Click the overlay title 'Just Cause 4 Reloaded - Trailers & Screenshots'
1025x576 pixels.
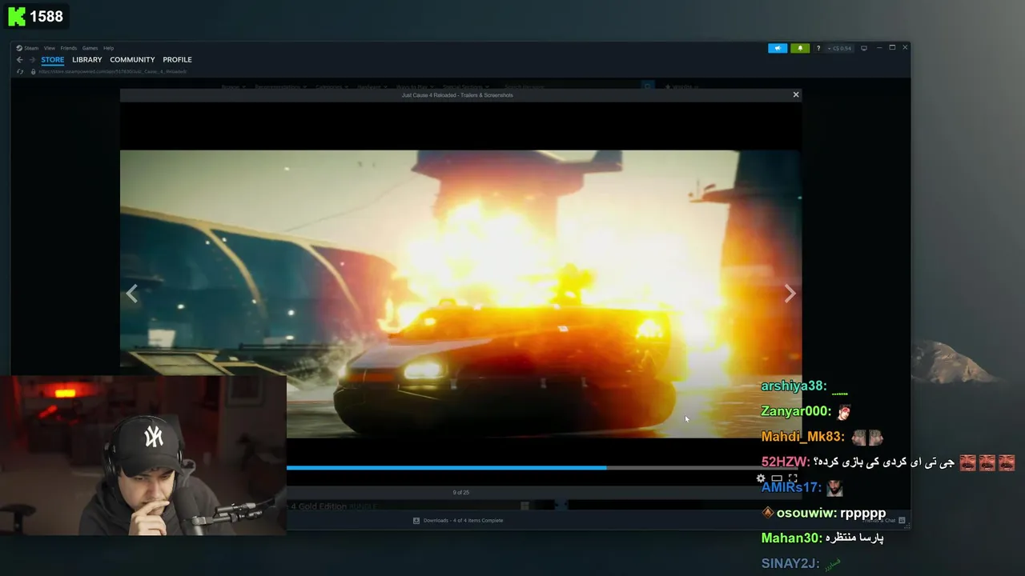(457, 94)
